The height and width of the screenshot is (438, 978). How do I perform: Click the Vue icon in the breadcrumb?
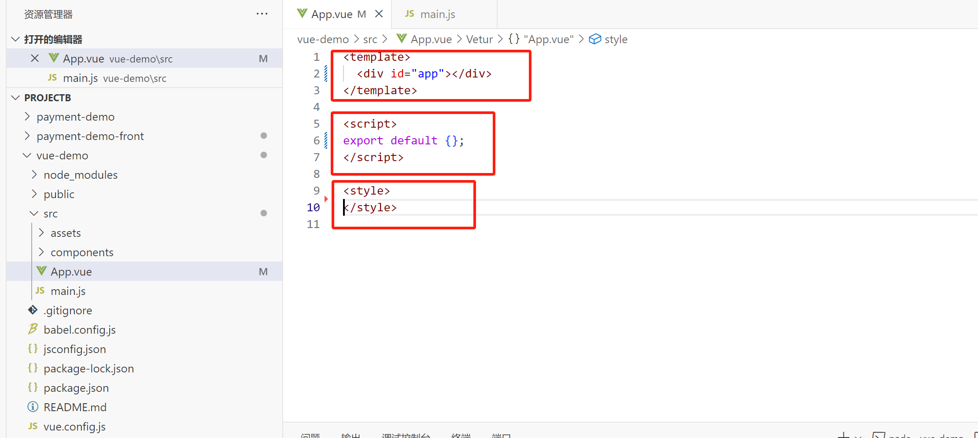click(x=402, y=38)
